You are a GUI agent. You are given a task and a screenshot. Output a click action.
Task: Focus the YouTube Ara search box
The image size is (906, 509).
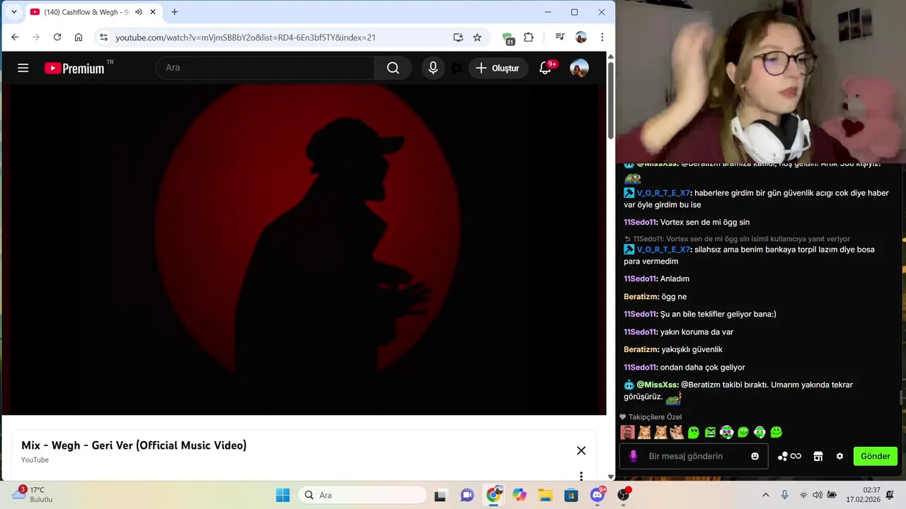pos(265,68)
